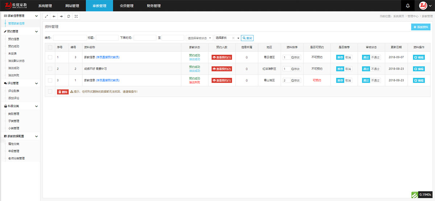Switch to the 系统管理 top tab

[45, 6]
